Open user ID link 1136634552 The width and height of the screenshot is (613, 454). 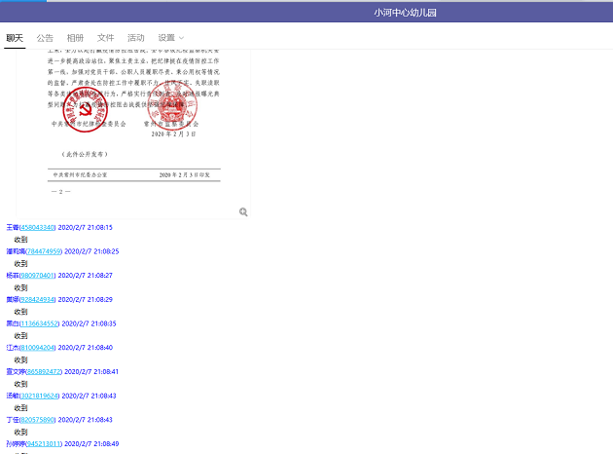[40, 323]
